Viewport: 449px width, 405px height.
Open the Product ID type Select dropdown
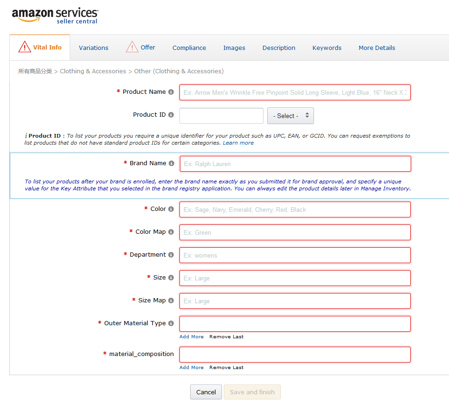tap(290, 116)
